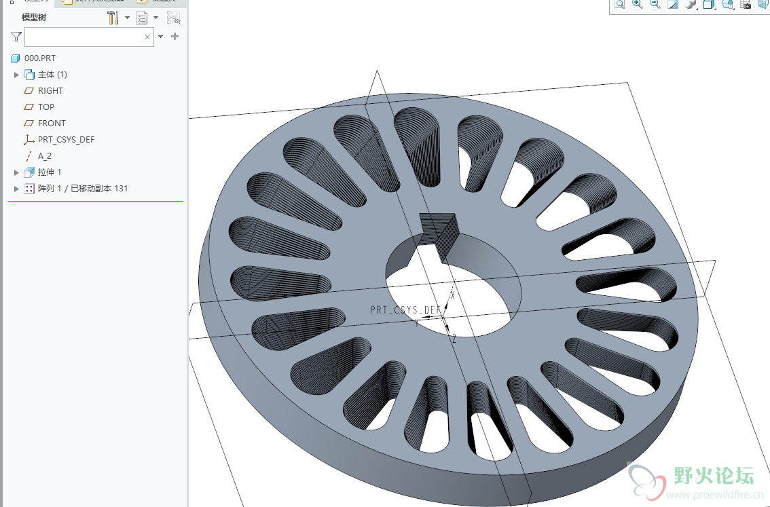Click the pattern icon for 阵列 1

tap(29, 189)
